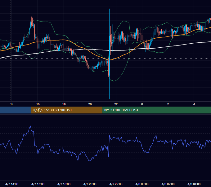
Task: Click the blue session bar before London
Action: 16,110
